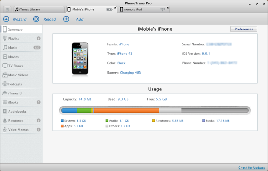The width and height of the screenshot is (268, 171).
Task: Click the Ringtones bell icon
Action: (5, 120)
